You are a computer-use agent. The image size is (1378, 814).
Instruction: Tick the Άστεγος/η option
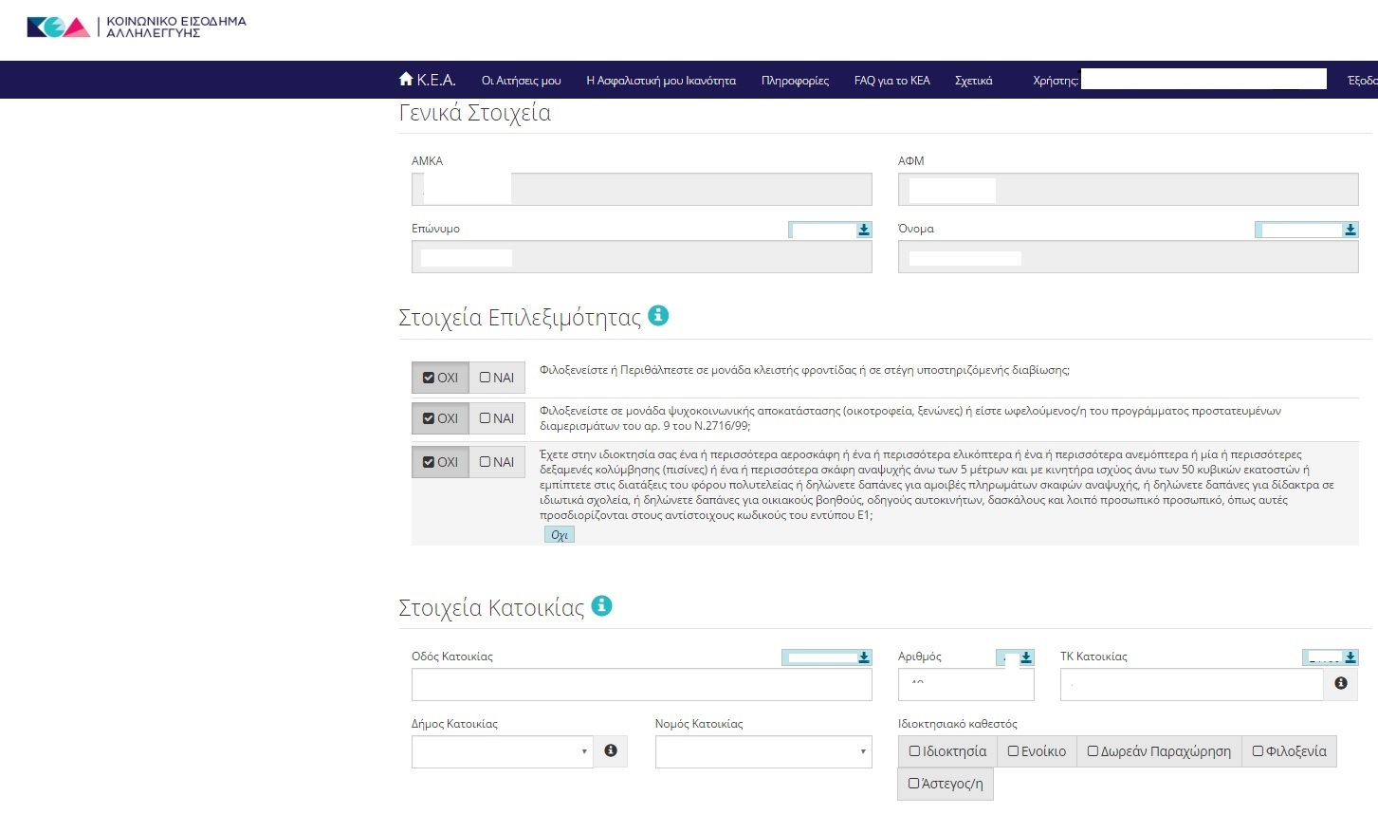(945, 784)
